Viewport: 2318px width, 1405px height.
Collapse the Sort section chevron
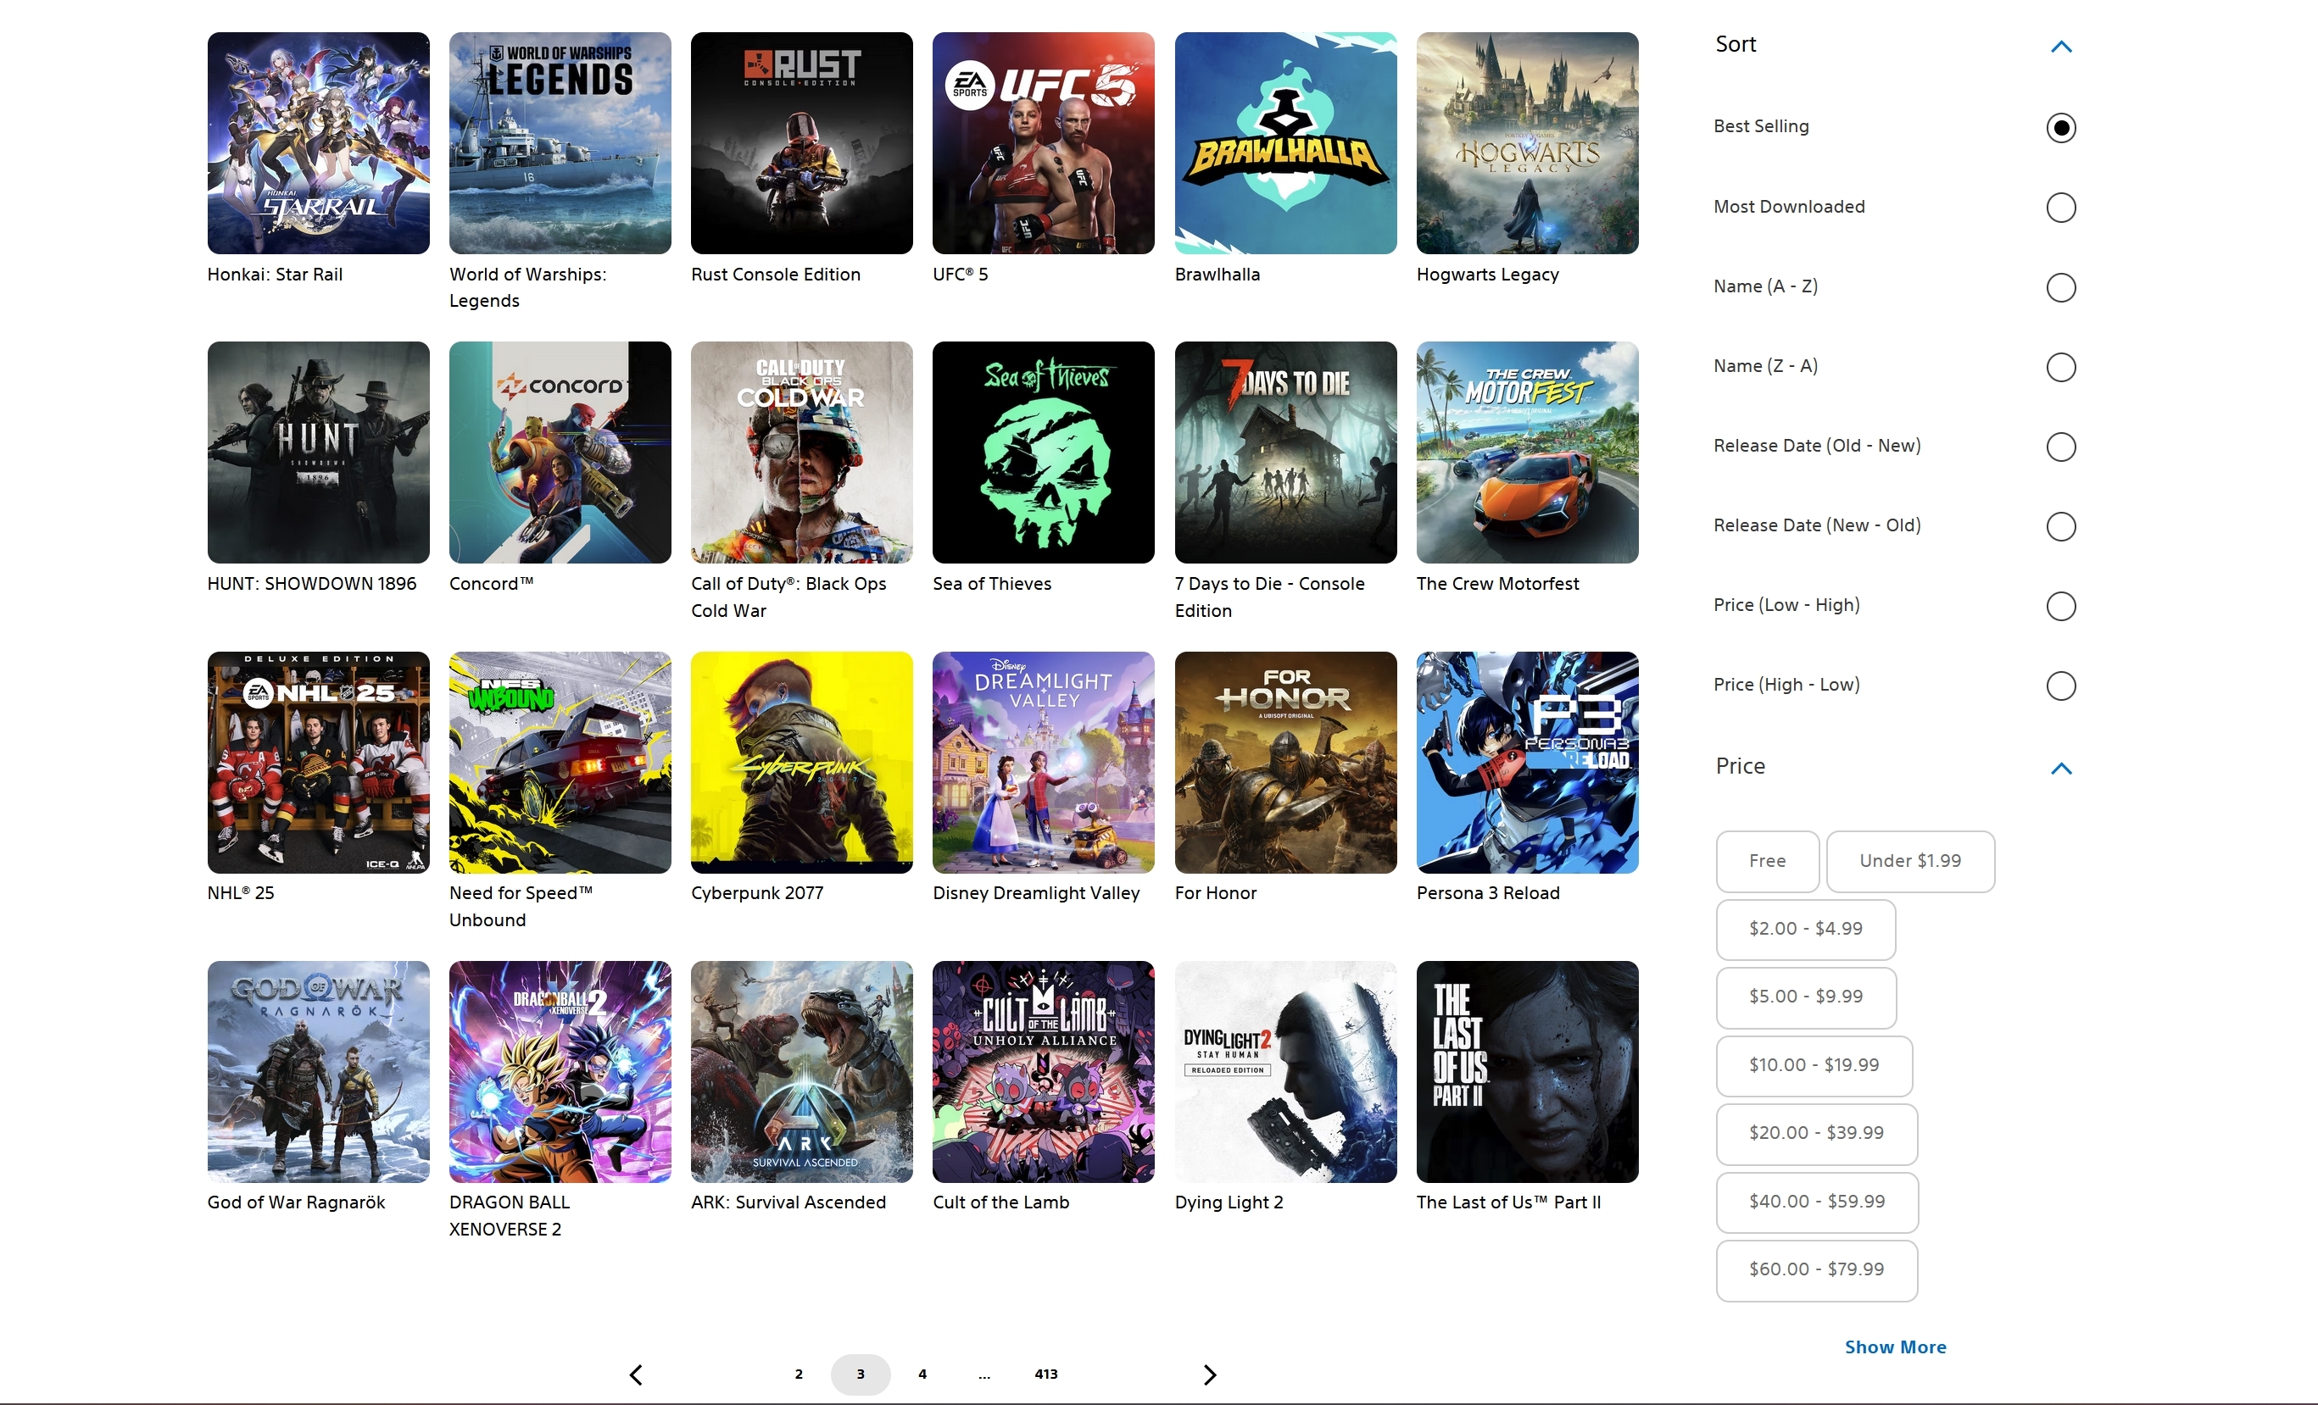click(x=2060, y=46)
